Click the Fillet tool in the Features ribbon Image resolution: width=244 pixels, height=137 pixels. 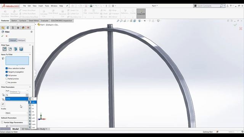[x=85, y=12]
